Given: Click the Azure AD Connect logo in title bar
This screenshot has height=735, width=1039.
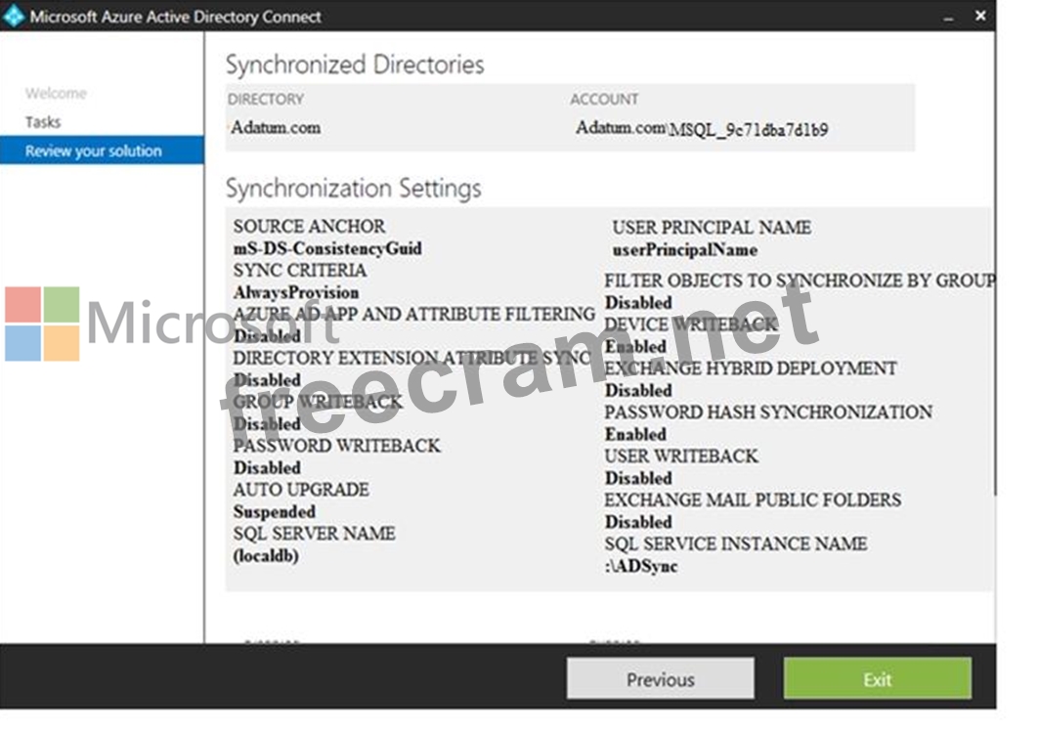Looking at the screenshot, I should 14,16.
